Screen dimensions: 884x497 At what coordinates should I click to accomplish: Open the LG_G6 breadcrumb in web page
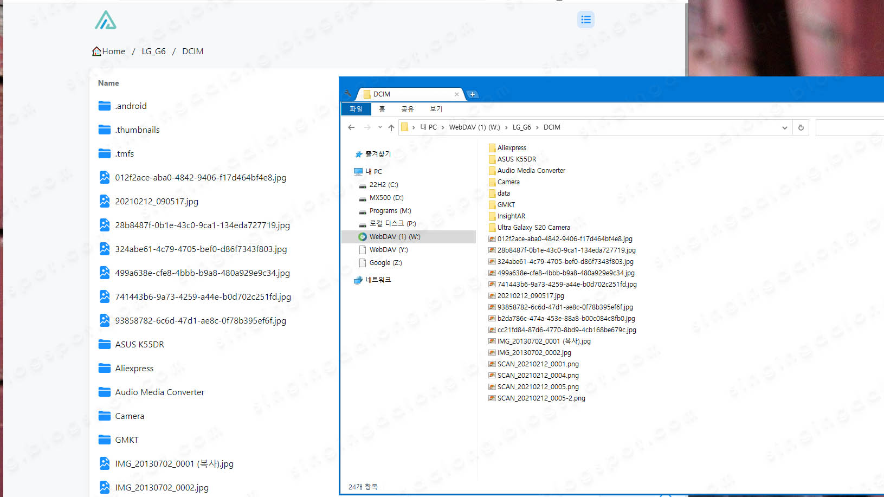(153, 51)
